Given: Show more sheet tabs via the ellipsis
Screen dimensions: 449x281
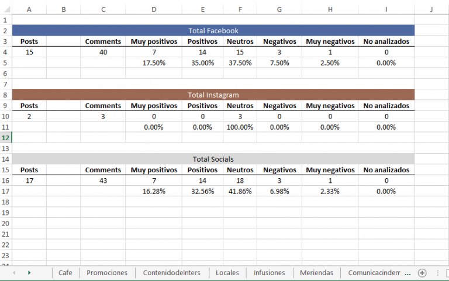Looking at the screenshot, I should pos(407,273).
